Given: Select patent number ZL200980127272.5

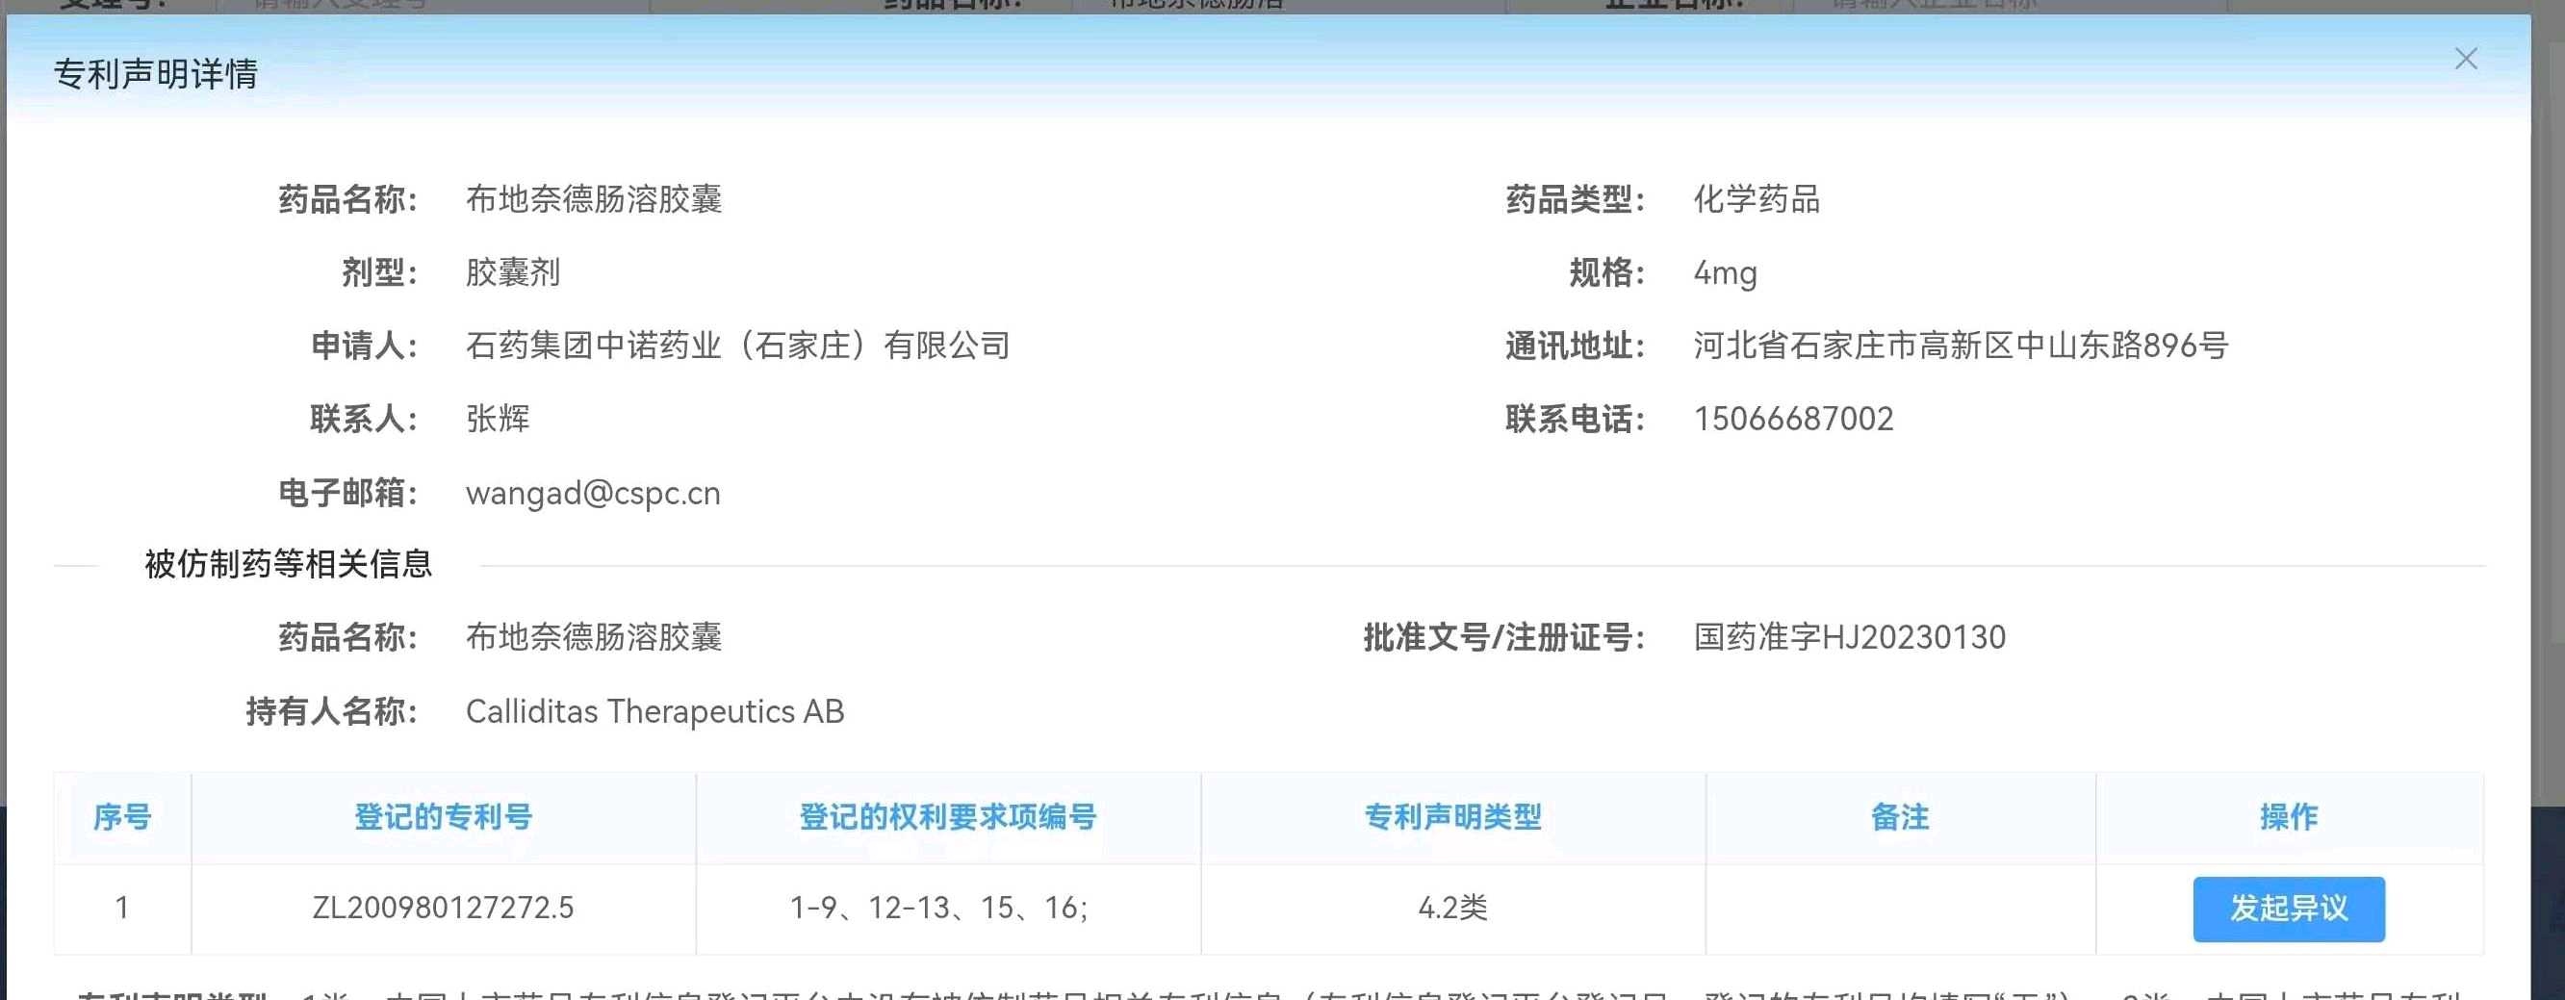Looking at the screenshot, I should (443, 908).
